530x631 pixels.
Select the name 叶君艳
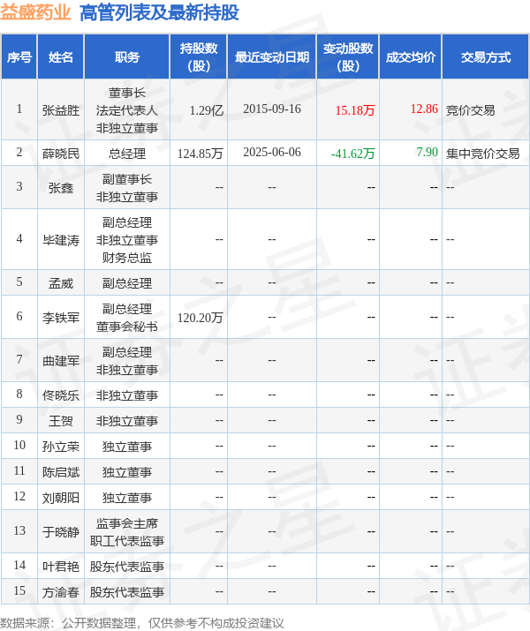(x=61, y=567)
